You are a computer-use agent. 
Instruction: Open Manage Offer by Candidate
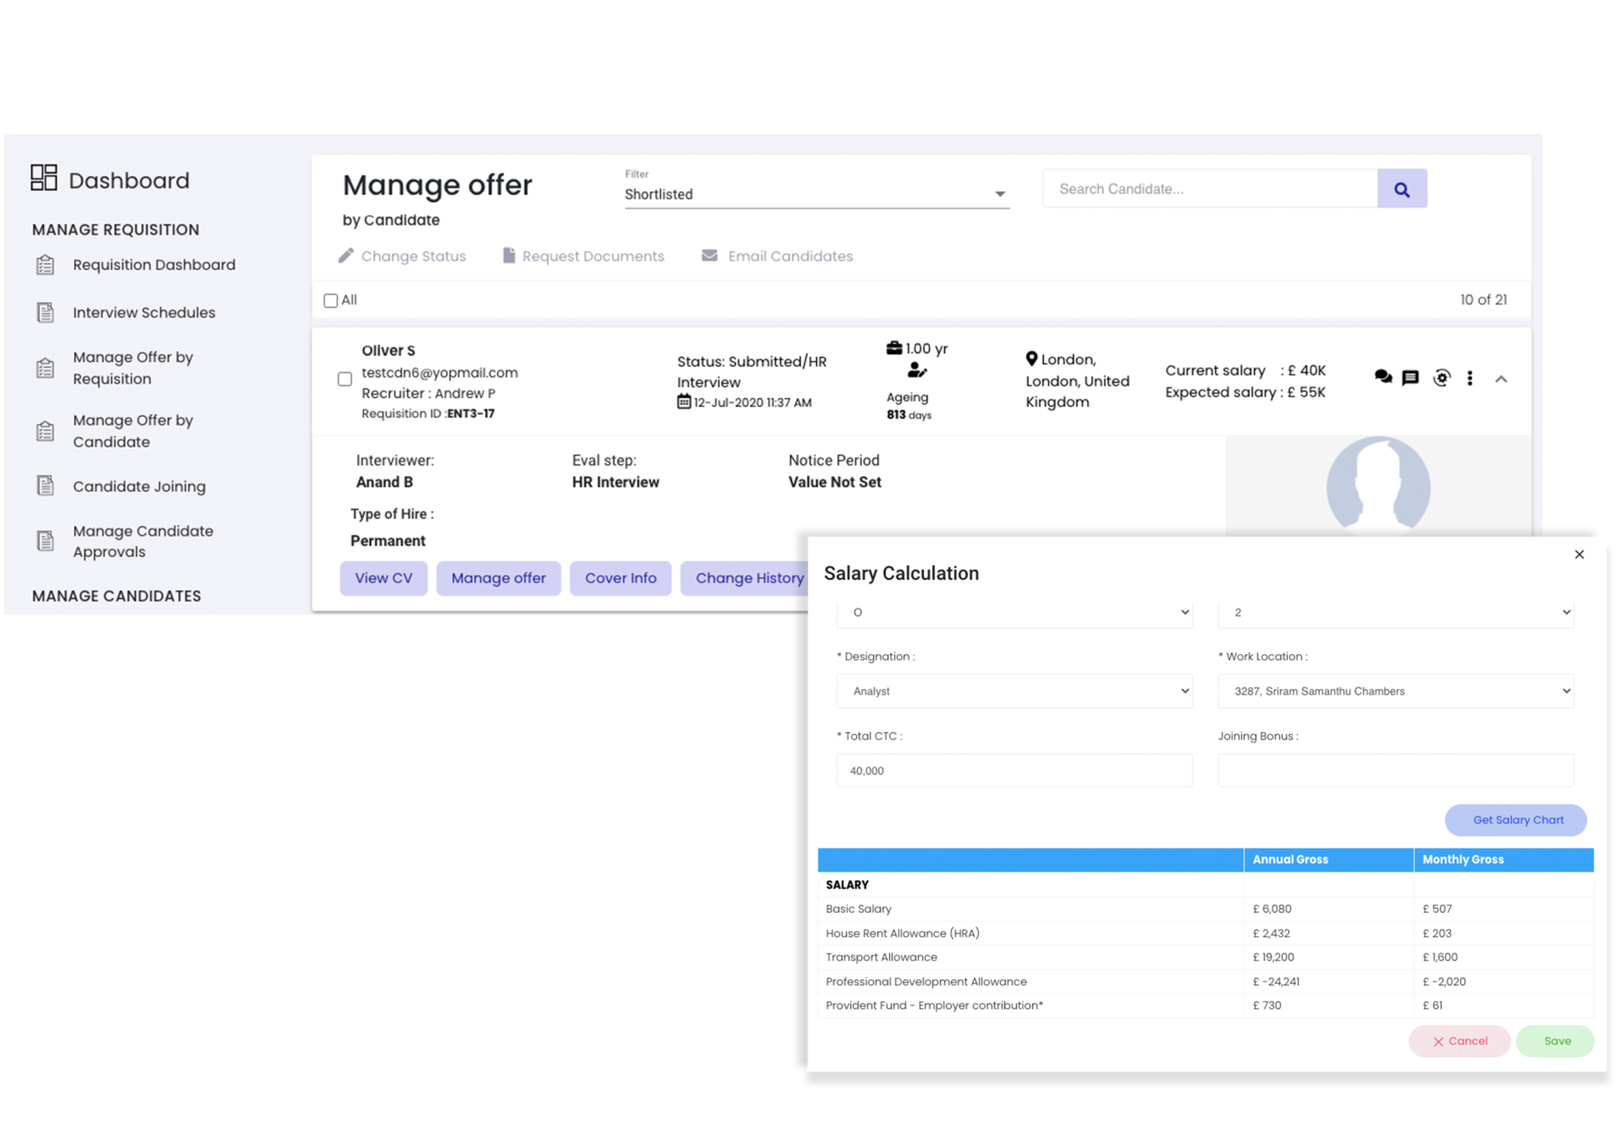click(x=133, y=431)
